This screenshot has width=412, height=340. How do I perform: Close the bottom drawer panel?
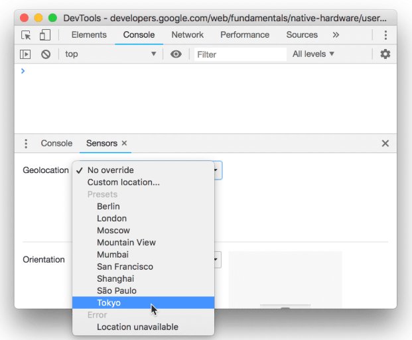(385, 143)
